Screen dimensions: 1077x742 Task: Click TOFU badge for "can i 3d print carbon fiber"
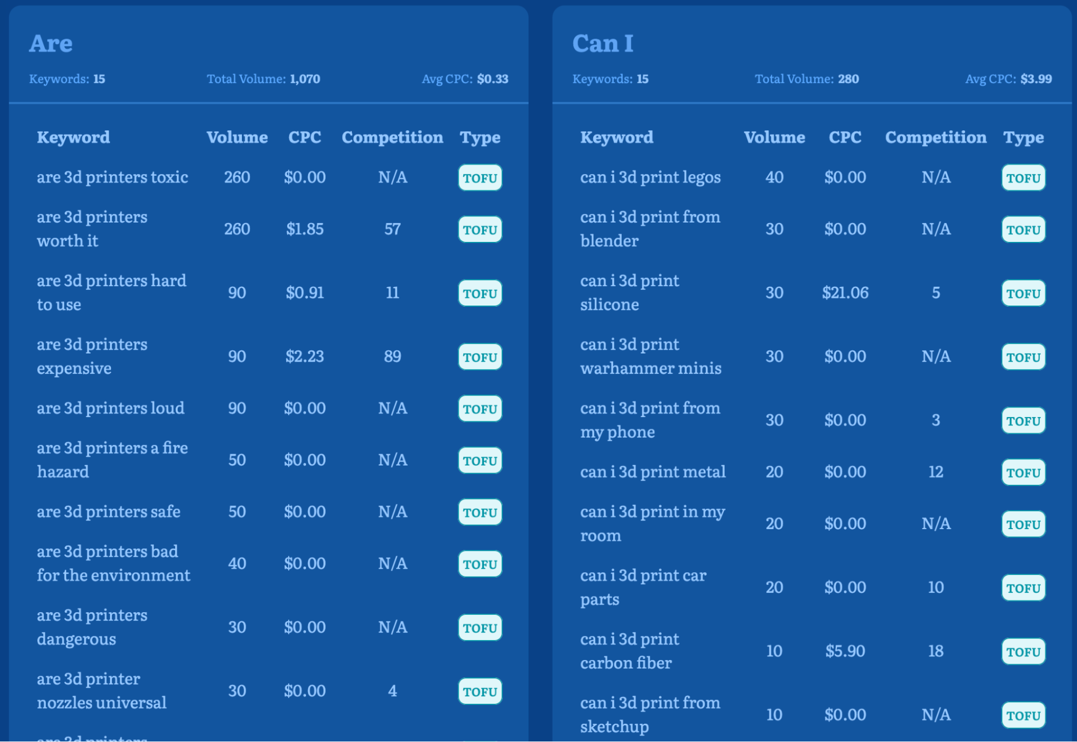pyautogui.click(x=1024, y=651)
